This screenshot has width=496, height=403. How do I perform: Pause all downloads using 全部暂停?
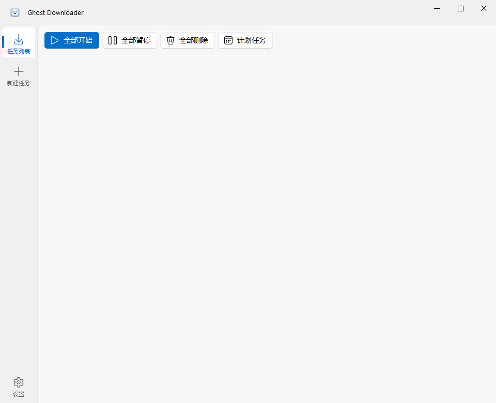(130, 40)
